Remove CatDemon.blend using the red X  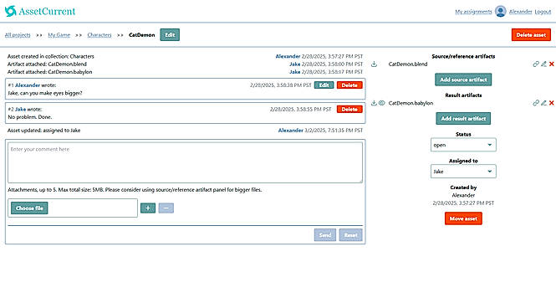click(x=551, y=64)
